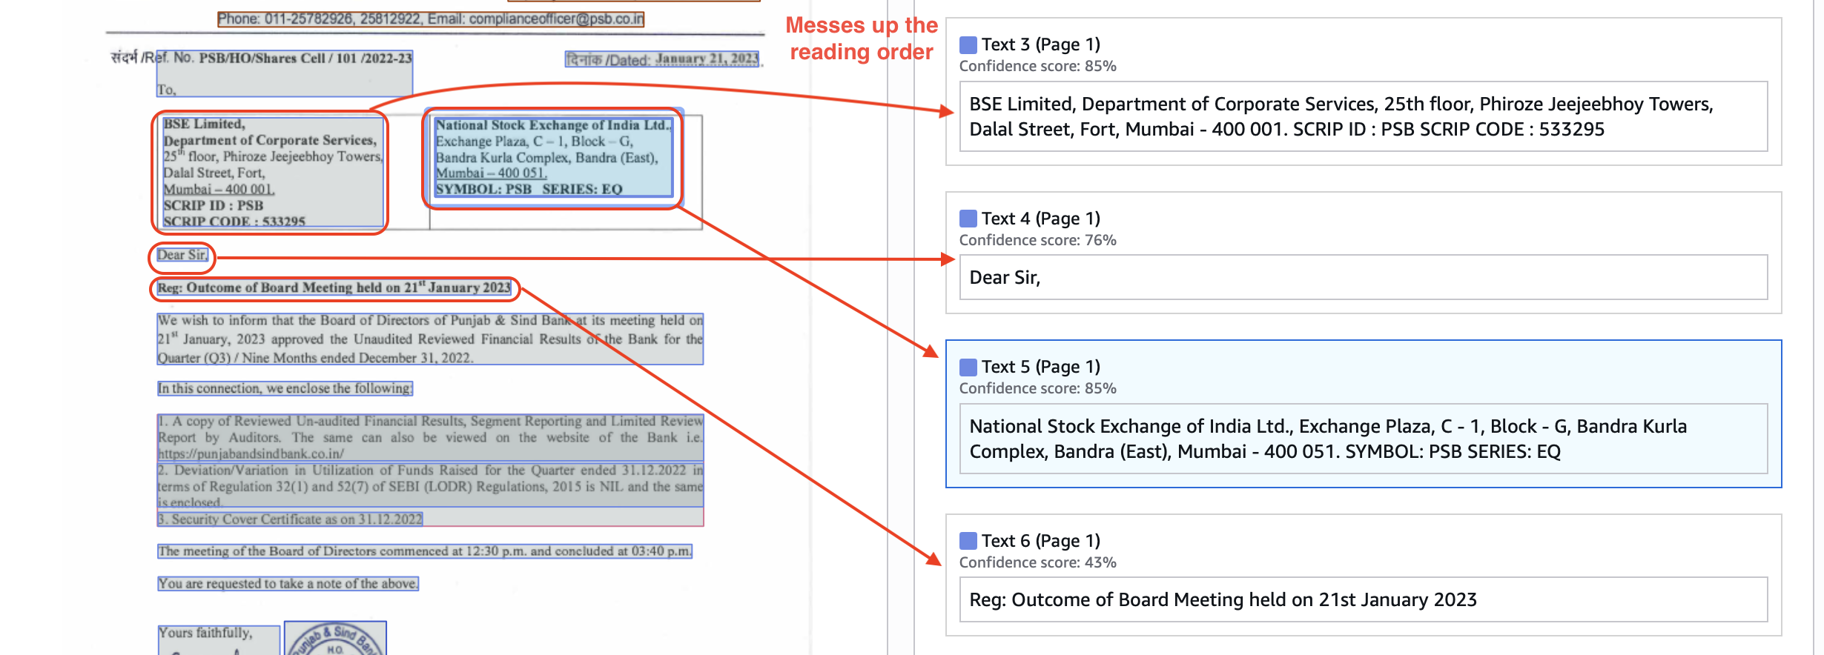Click the punjabandsindbank.co.in website paragraph
This screenshot has width=1824, height=655.
click(430, 437)
